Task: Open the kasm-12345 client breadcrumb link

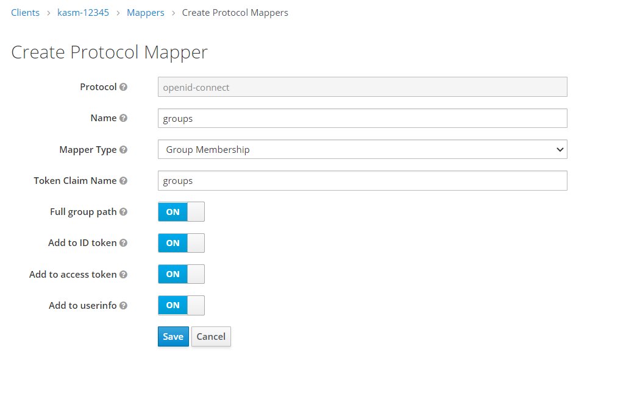Action: pos(83,12)
